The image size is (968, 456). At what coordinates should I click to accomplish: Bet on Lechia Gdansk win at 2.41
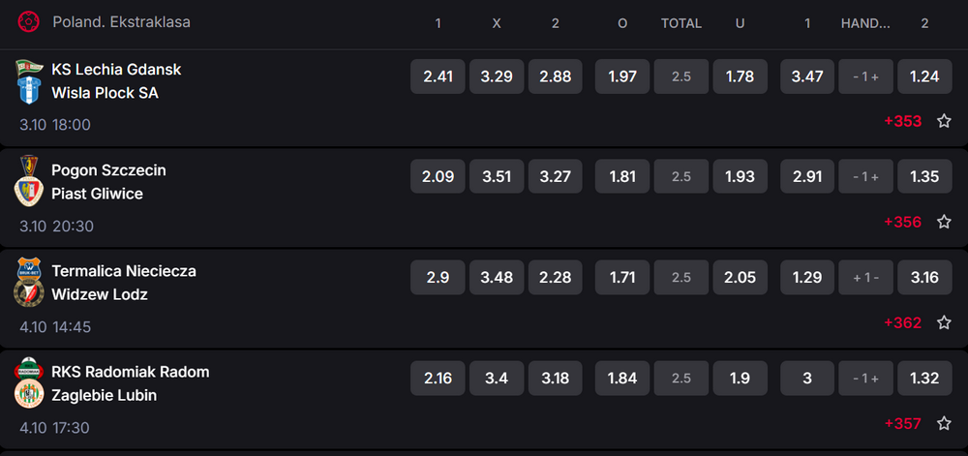coord(439,76)
